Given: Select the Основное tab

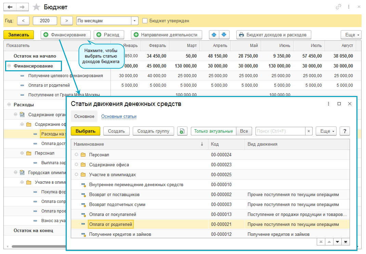Looking at the screenshot, I should click(84, 117).
